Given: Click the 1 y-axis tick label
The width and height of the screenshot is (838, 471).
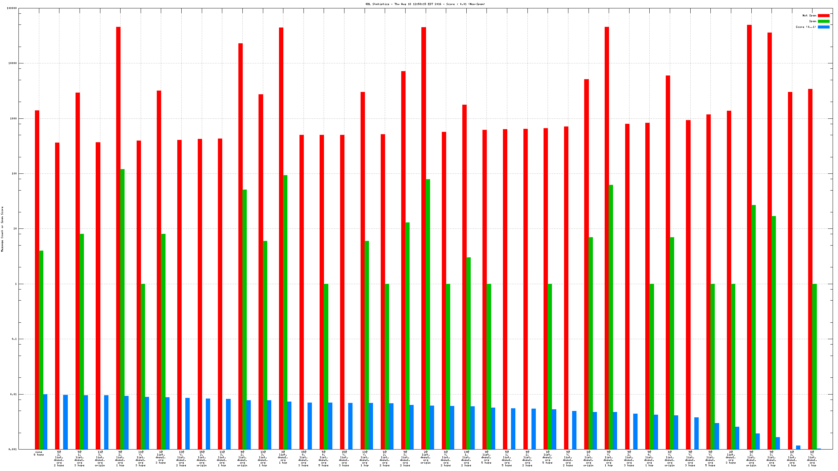Looking at the screenshot, I should 15,284.
